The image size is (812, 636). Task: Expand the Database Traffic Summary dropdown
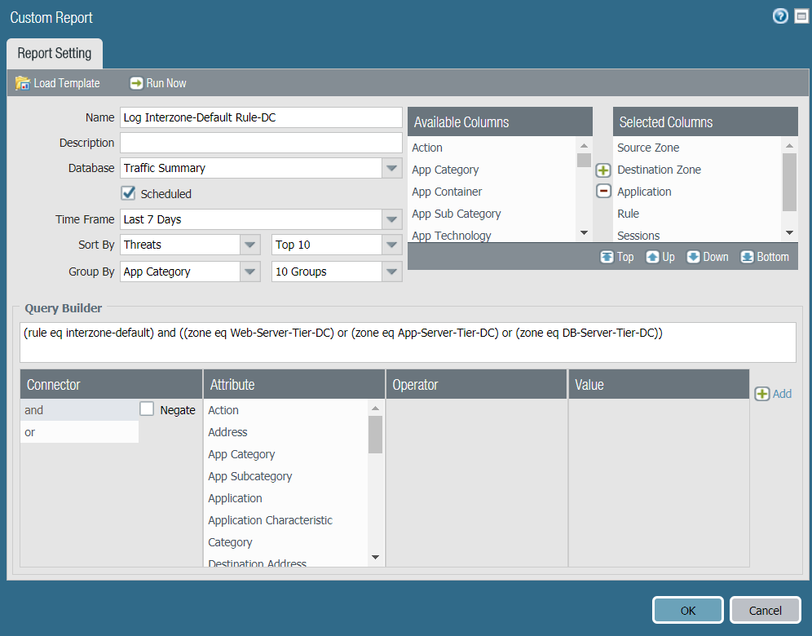(x=392, y=168)
